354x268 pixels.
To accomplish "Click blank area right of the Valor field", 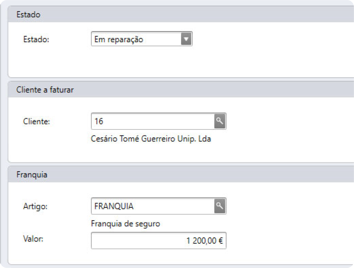I will 287,241.
